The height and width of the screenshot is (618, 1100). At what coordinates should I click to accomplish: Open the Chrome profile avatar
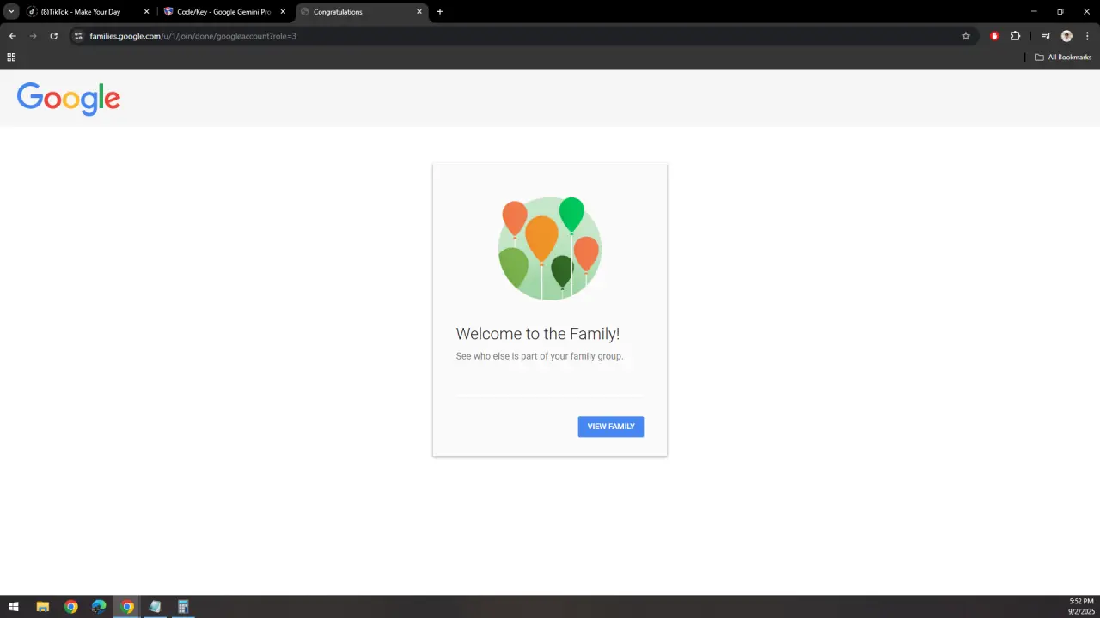[x=1066, y=36]
